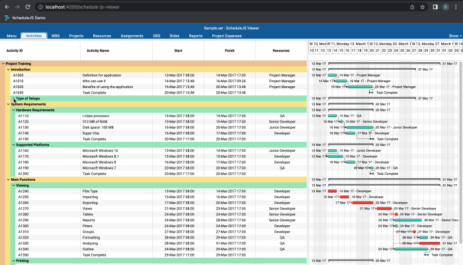Viewport: 463px width, 265px height.
Task: Collapse the Printing group
Action: [14, 261]
